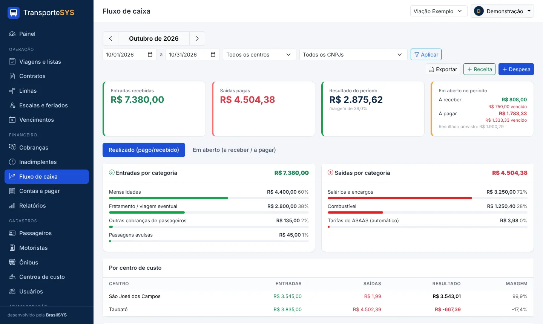The width and height of the screenshot is (543, 324).
Task: Click Tarifas do ASAAS (automático) row label
Action: [363, 220]
